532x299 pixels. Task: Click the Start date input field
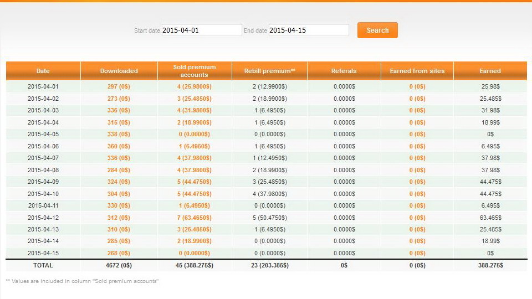click(202, 30)
